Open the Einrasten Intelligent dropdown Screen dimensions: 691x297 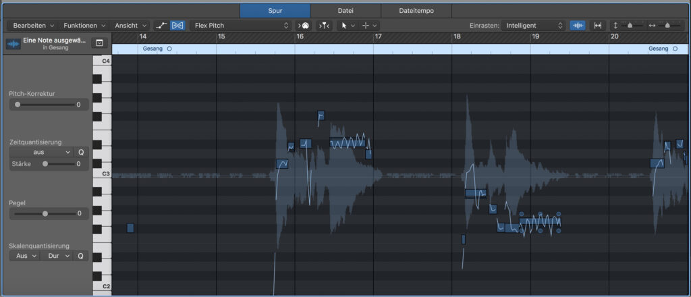(533, 26)
